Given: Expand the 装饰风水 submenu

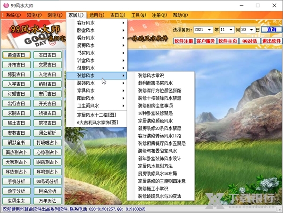Looking at the screenshot, I should point(97,83).
